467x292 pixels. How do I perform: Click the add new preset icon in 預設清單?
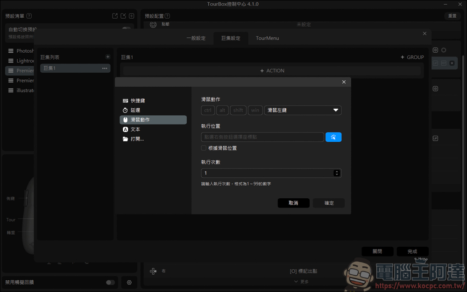(131, 16)
